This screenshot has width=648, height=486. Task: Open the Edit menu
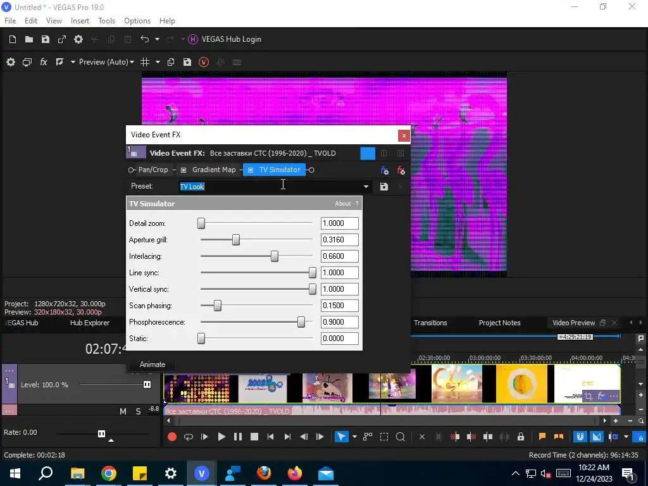tap(31, 21)
